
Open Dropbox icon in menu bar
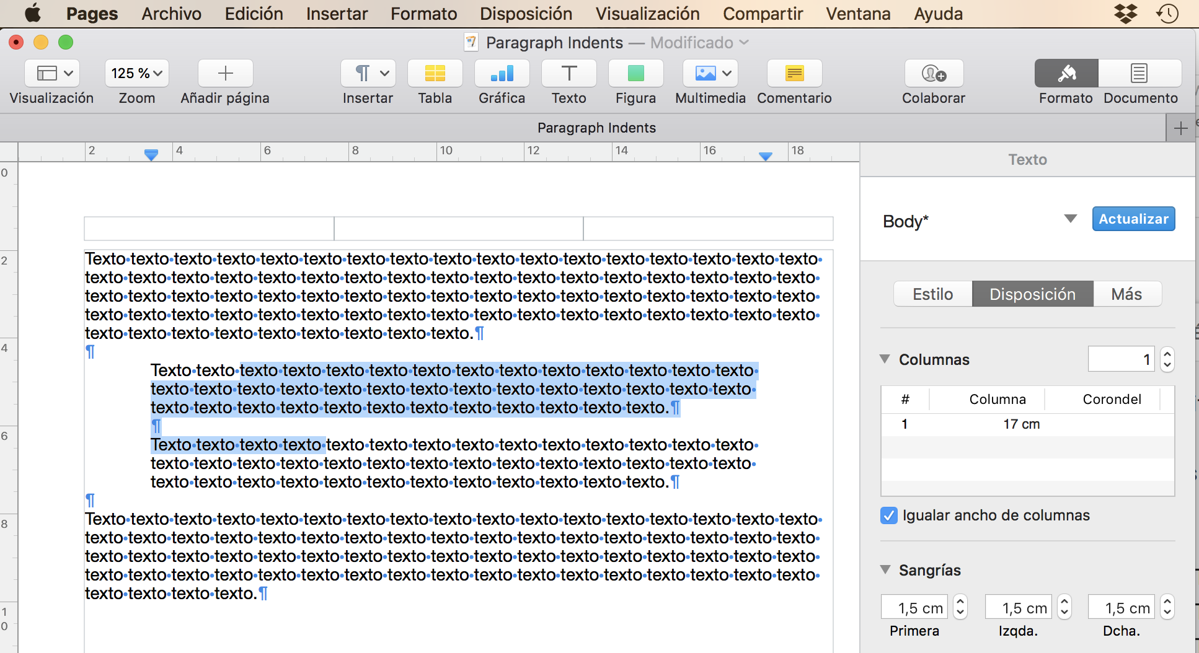click(1125, 14)
